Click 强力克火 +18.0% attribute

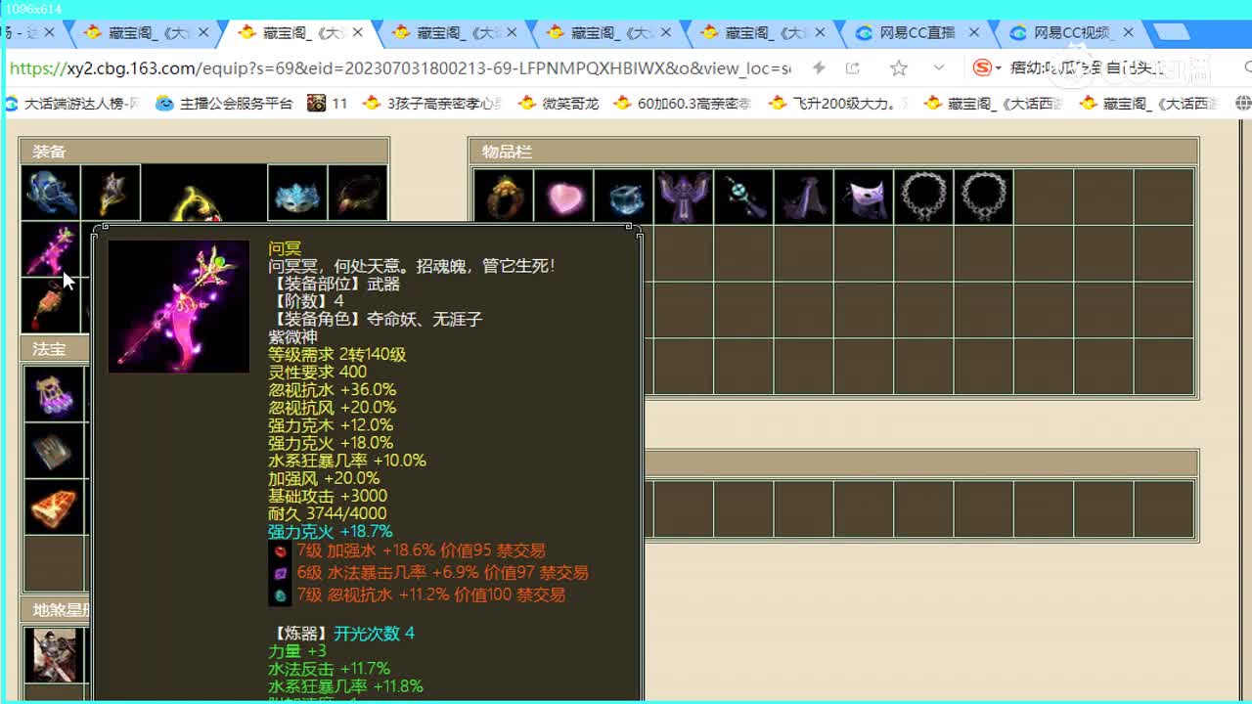331,443
